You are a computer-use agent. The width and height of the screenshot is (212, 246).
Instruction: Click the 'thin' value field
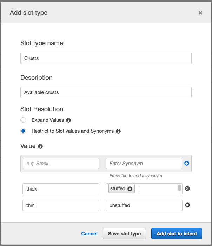point(61,205)
